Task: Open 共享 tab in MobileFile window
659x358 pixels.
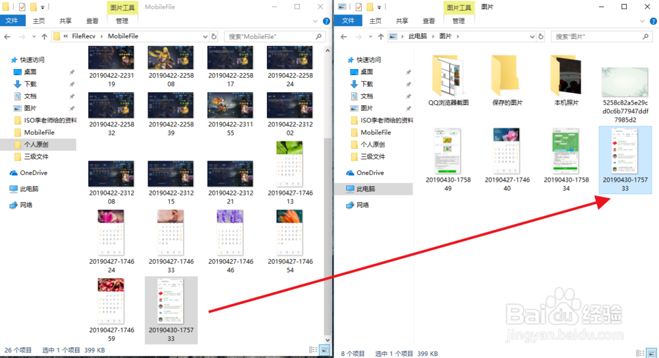Action: (x=65, y=20)
